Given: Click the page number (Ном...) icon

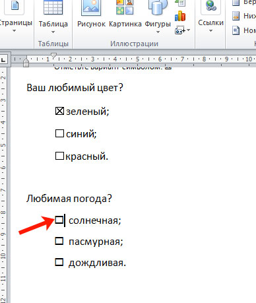Looking at the screenshot, I should (236, 30).
